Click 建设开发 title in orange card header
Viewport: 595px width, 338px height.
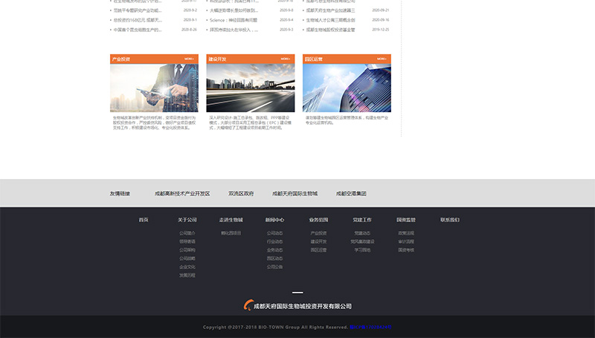coord(217,59)
